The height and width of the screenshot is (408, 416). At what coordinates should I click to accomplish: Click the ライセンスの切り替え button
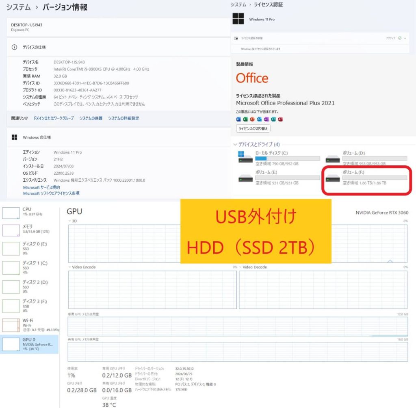tap(253, 128)
